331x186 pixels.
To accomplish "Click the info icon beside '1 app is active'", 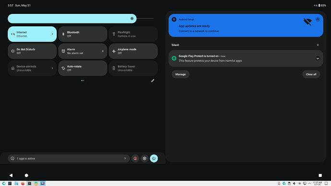I will click(12, 158).
